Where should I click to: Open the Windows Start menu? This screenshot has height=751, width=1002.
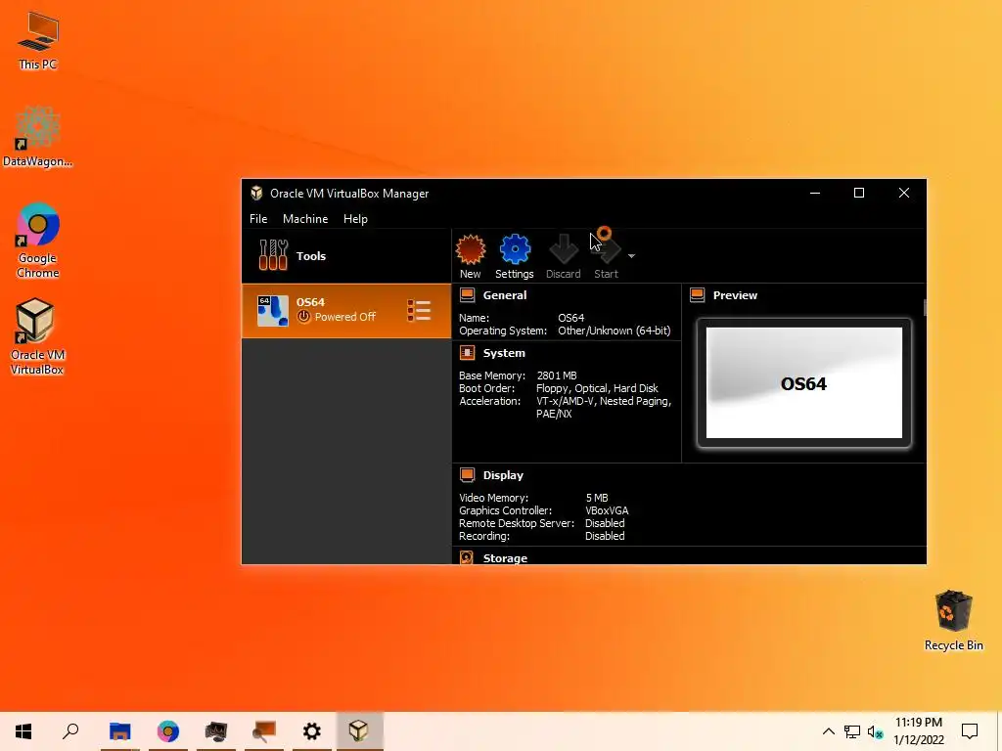pyautogui.click(x=23, y=731)
